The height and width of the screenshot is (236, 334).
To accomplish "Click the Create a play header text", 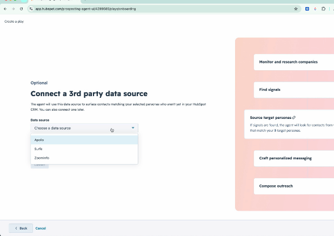I will (14, 21).
